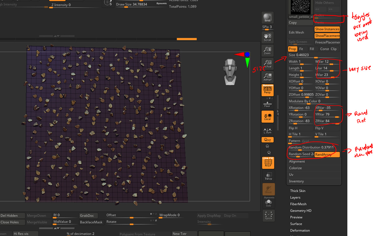Click the Copy button

[x=301, y=23]
